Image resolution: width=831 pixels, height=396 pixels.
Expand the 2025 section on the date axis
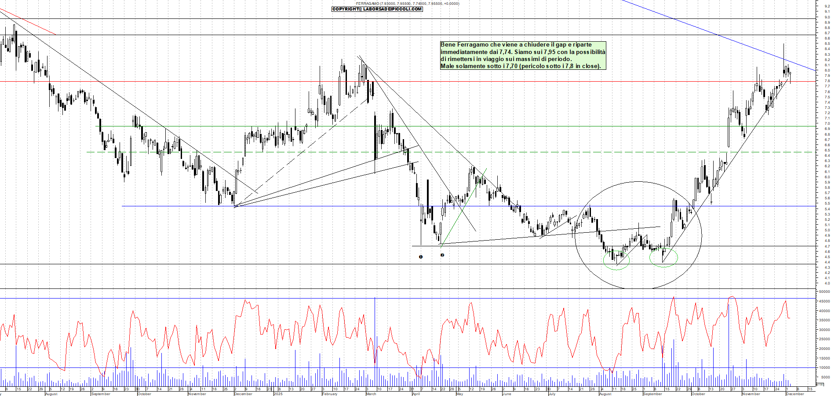coord(278,394)
